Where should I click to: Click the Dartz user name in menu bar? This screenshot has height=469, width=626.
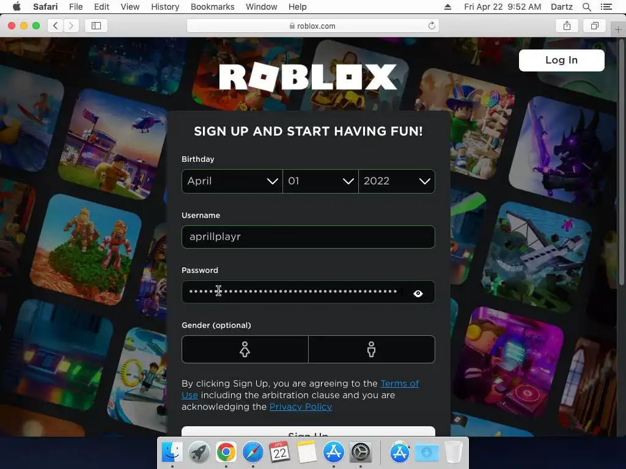coord(561,7)
